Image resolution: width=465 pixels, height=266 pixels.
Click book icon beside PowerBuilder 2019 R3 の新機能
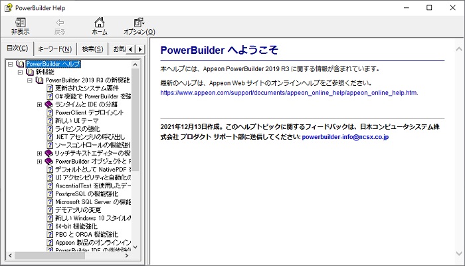pos(39,80)
